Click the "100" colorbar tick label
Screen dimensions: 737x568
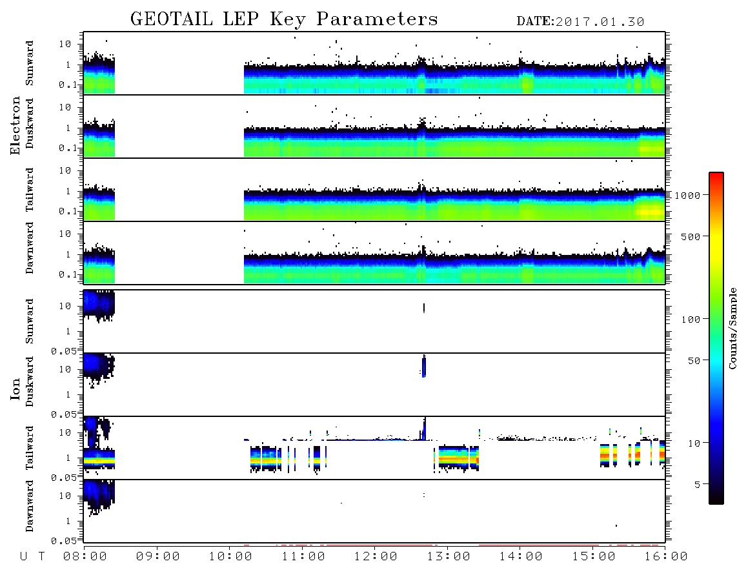691,319
